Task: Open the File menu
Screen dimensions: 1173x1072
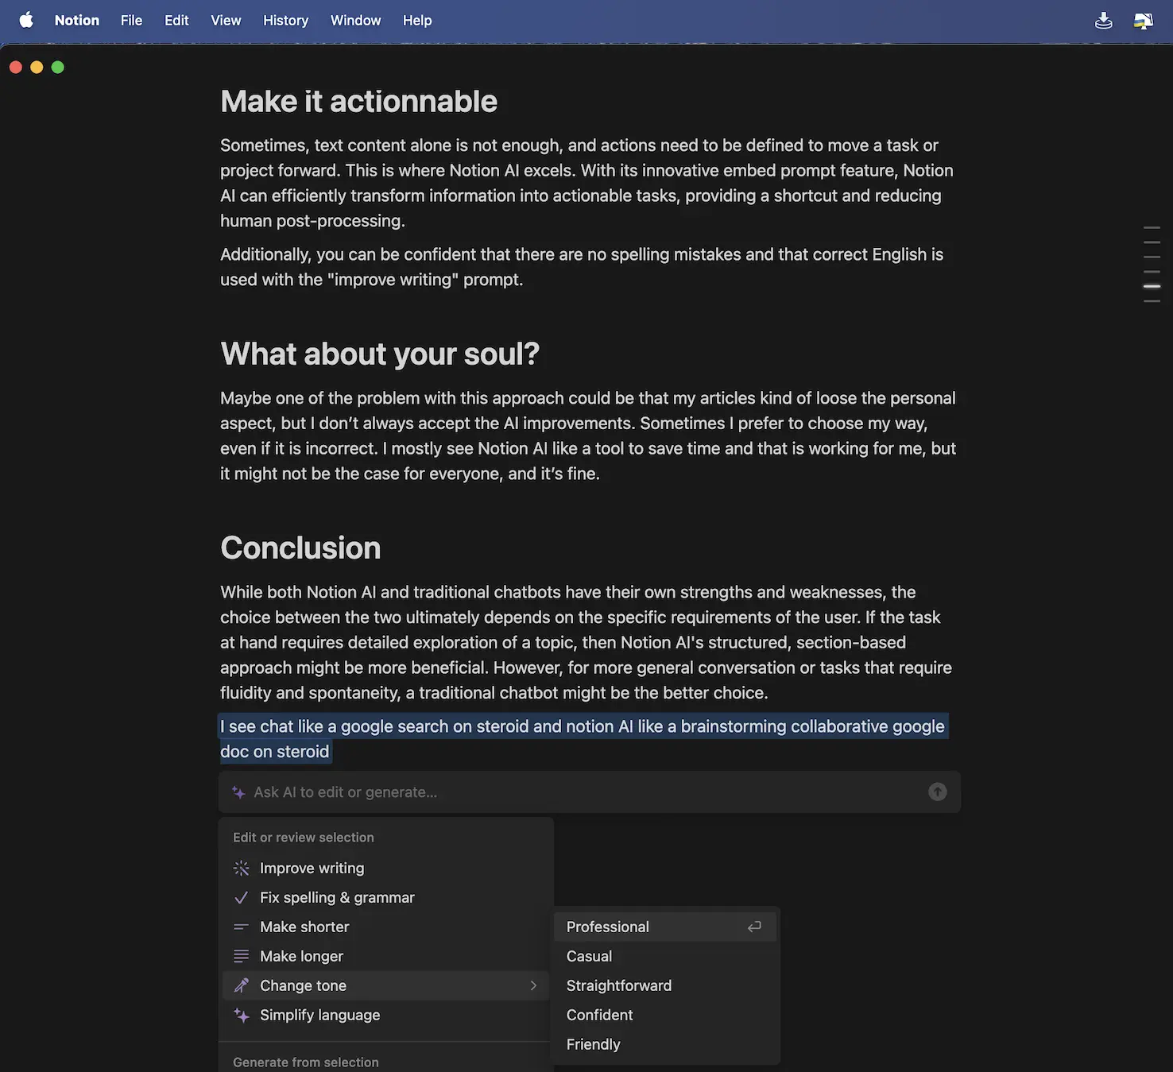Action: tap(132, 20)
